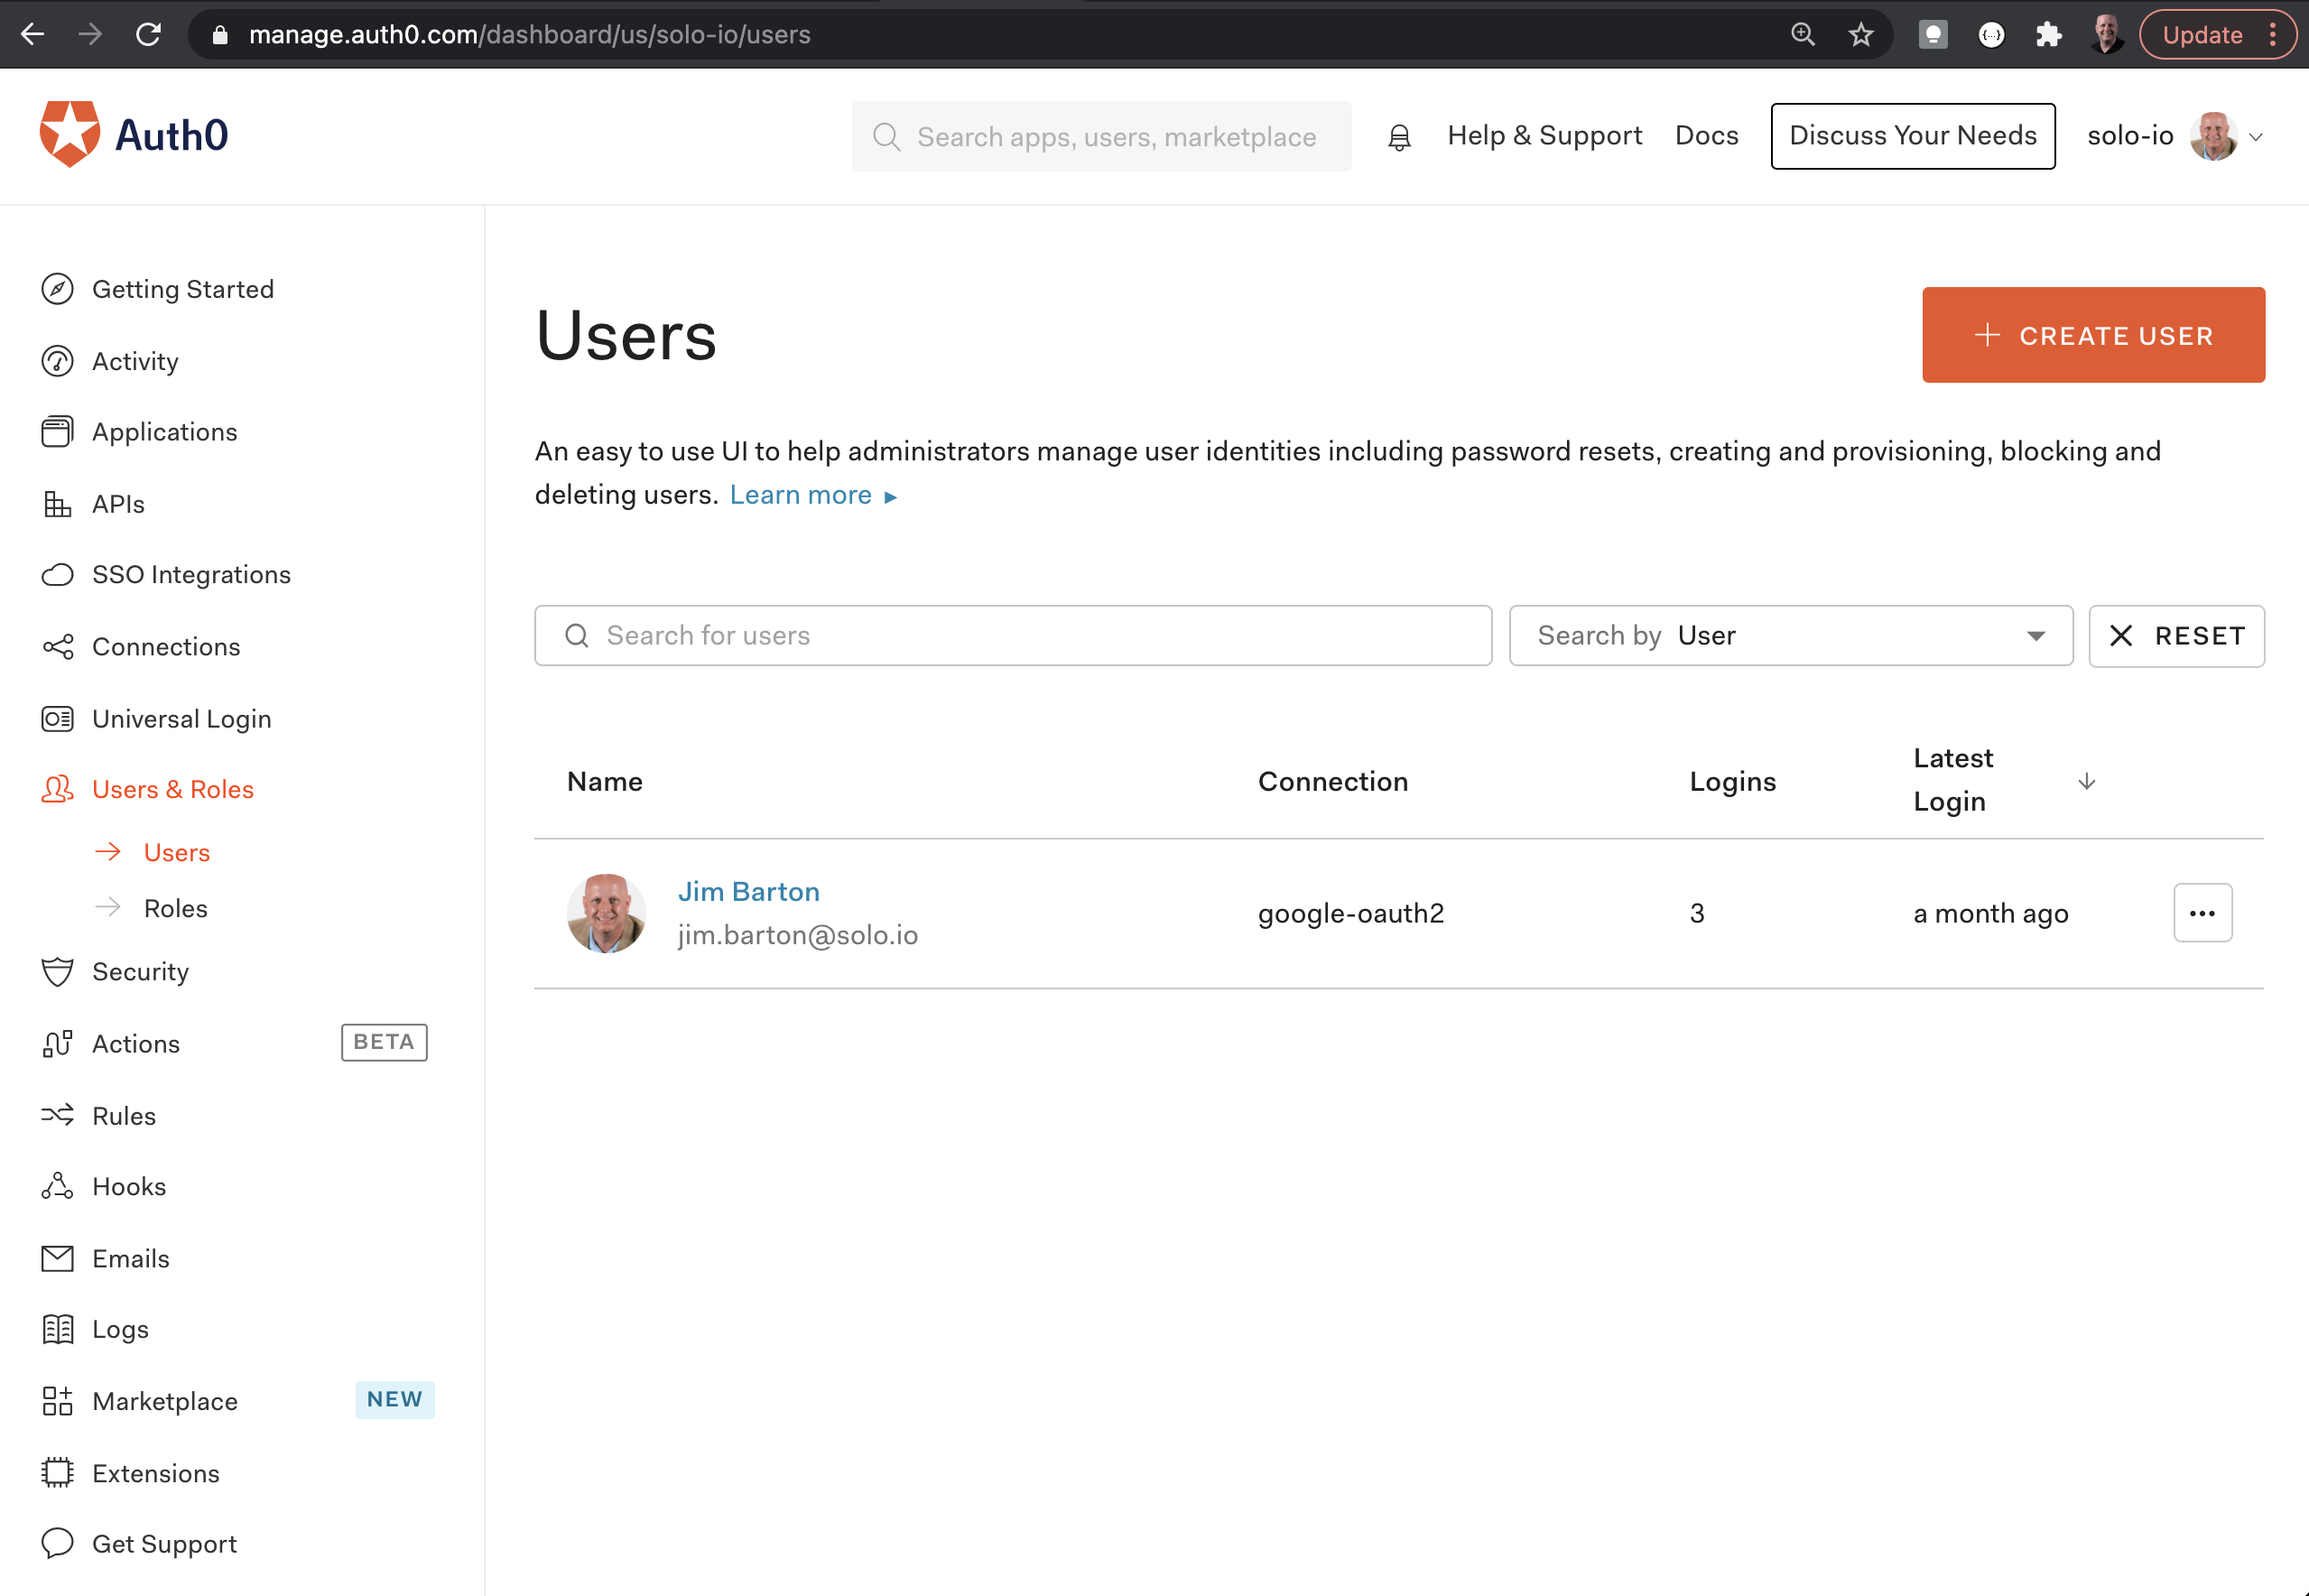Select the Users sub-menu item
The image size is (2309, 1596).
click(175, 852)
